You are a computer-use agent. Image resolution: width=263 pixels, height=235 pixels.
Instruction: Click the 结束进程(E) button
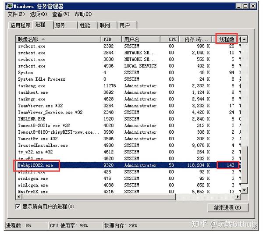tap(227, 208)
